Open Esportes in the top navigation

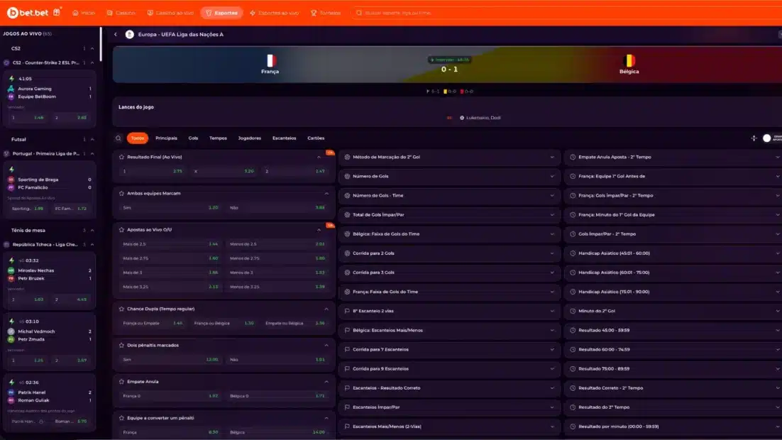coord(222,13)
